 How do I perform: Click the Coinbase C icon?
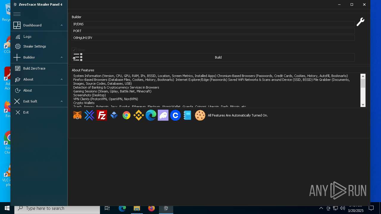175,115
